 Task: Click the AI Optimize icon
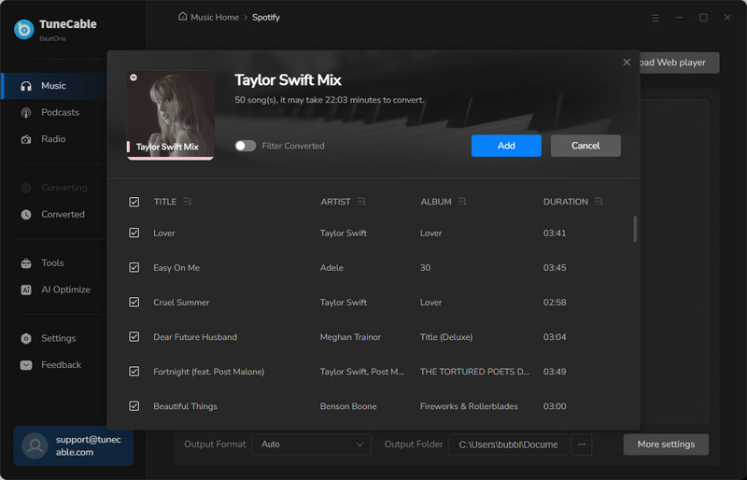pos(26,289)
